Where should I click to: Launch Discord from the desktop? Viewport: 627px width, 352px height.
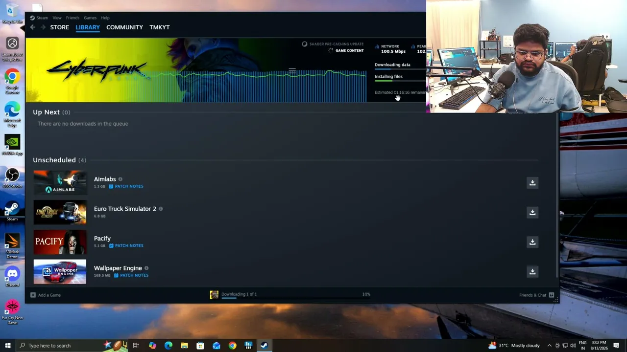point(12,277)
